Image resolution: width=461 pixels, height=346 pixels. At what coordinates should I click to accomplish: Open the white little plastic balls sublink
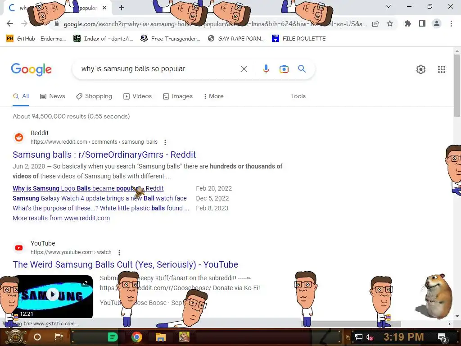click(x=101, y=208)
